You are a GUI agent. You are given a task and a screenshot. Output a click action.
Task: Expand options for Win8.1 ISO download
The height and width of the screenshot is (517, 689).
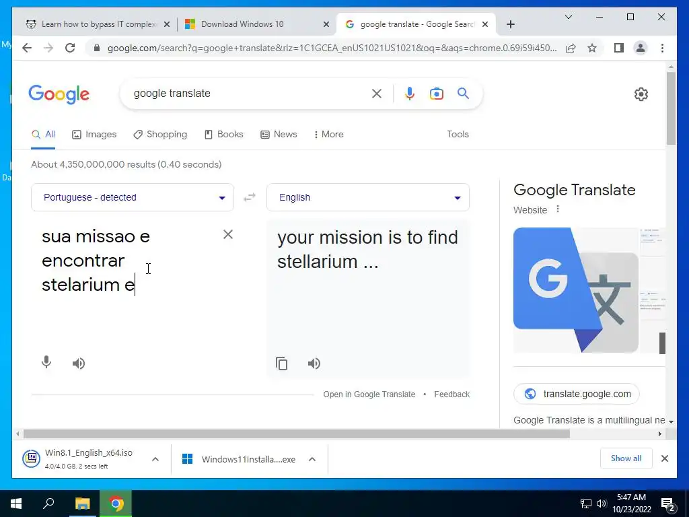(155, 459)
